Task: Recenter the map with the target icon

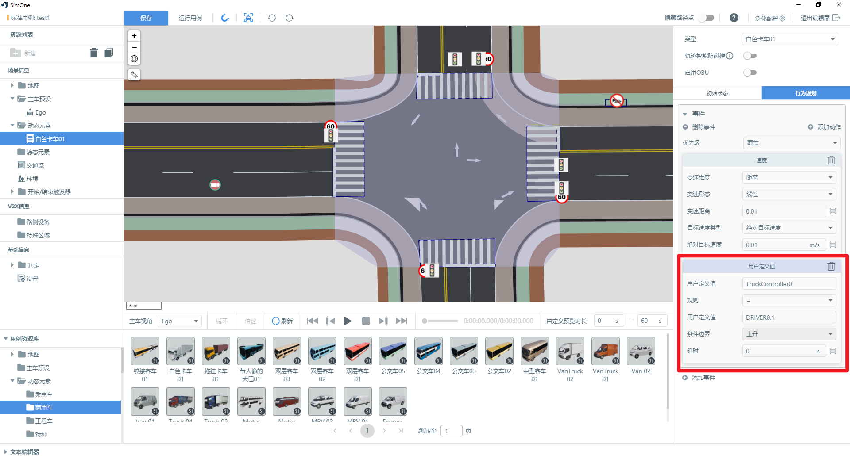Action: tap(134, 59)
